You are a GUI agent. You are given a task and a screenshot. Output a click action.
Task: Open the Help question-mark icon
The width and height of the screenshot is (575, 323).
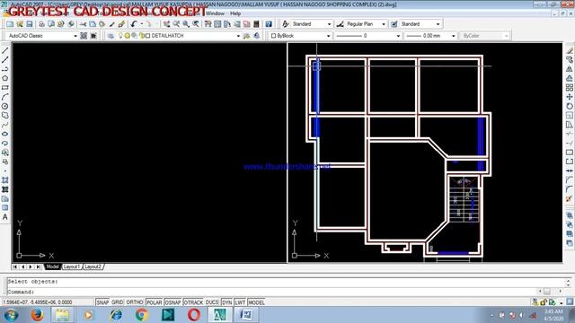click(x=269, y=24)
